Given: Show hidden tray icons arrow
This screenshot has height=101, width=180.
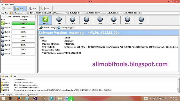Looking at the screenshot, I should tap(150, 98).
